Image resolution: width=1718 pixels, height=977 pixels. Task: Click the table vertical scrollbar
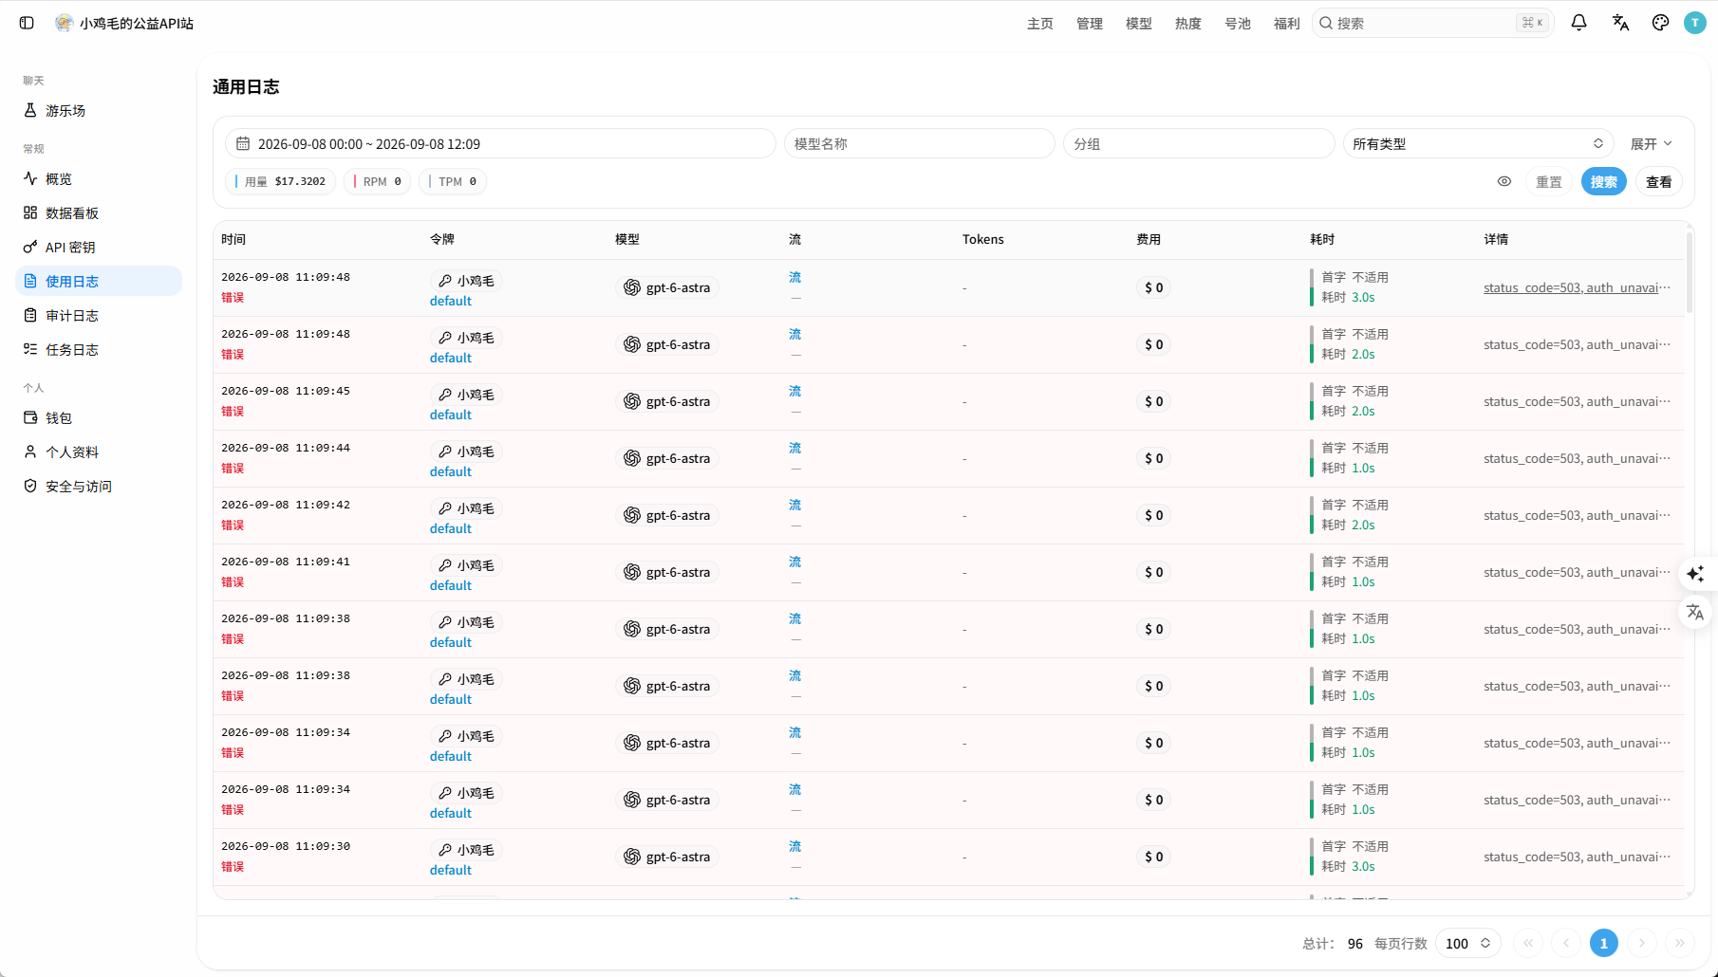pos(1690,272)
